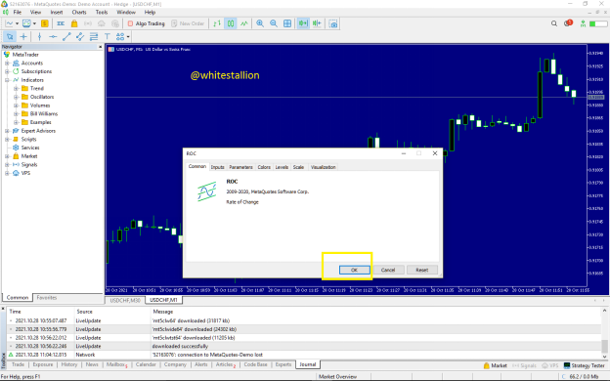
Task: Select the text label tool
Action: coord(107,36)
